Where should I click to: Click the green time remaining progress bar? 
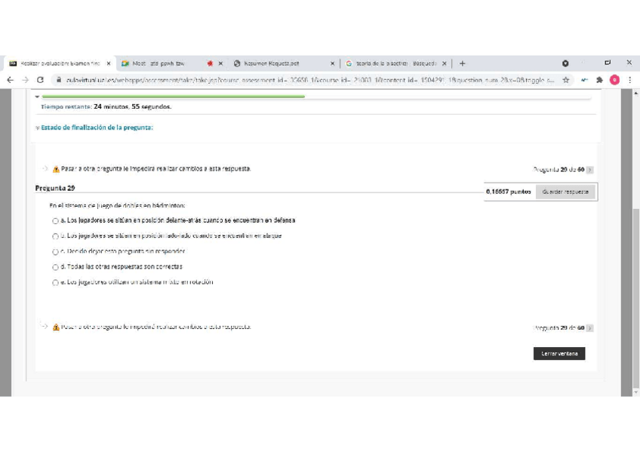[x=173, y=97]
